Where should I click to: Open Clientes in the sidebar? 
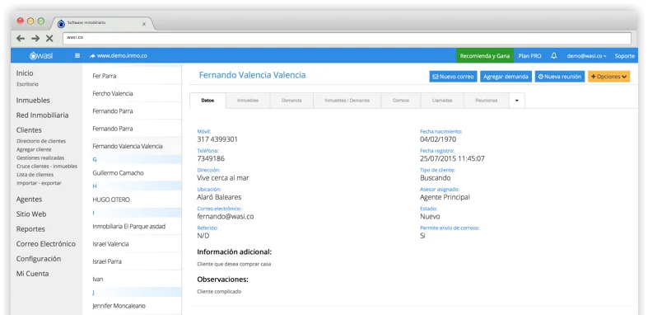point(29,130)
